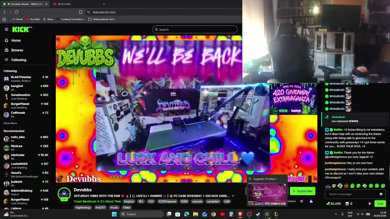390x219 pixels.
Task: Open LeslieNGGG recommended channel
Action: (26, 165)
